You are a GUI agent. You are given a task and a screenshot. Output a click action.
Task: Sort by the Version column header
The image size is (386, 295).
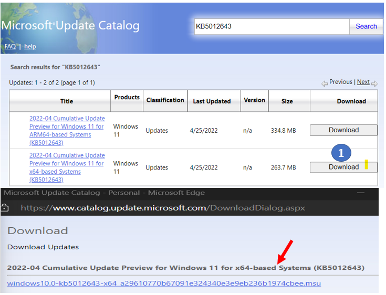tap(254, 100)
